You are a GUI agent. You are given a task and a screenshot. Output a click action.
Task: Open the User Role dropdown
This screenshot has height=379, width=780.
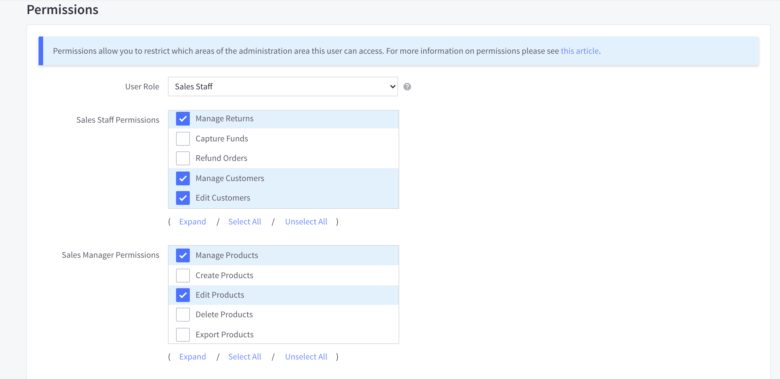click(282, 86)
